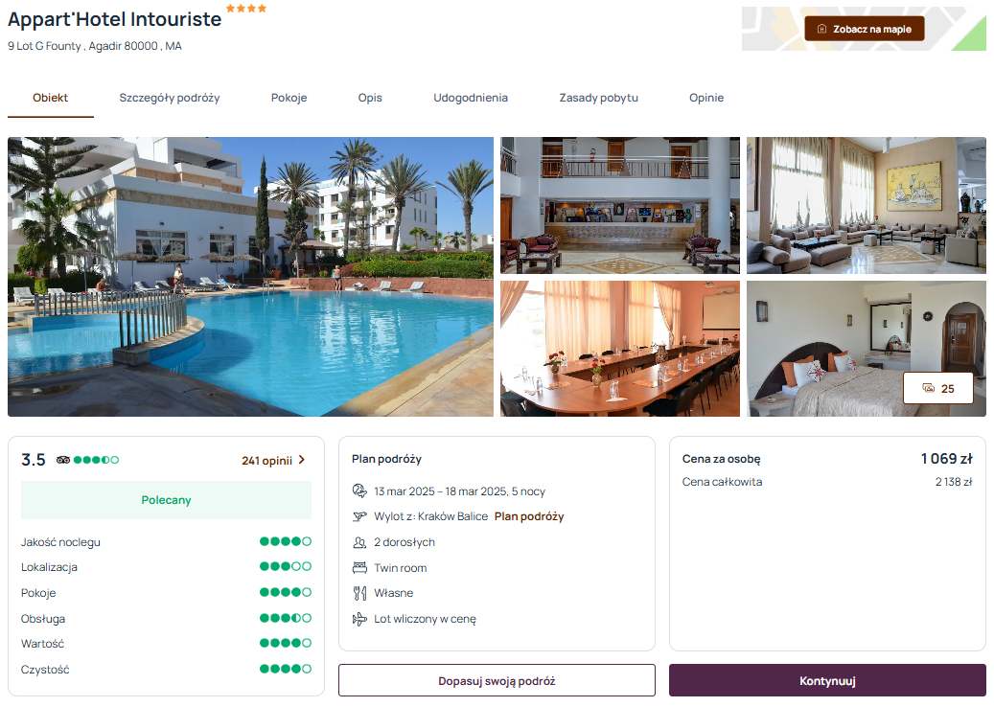Click the TripAdvisor owl logo icon
The height and width of the screenshot is (707, 994).
[62, 460]
